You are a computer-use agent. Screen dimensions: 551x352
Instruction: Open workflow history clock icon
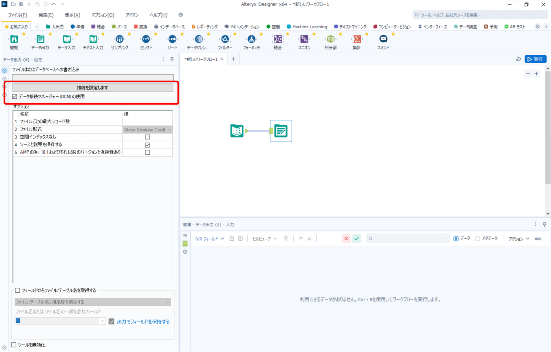[x=518, y=59]
